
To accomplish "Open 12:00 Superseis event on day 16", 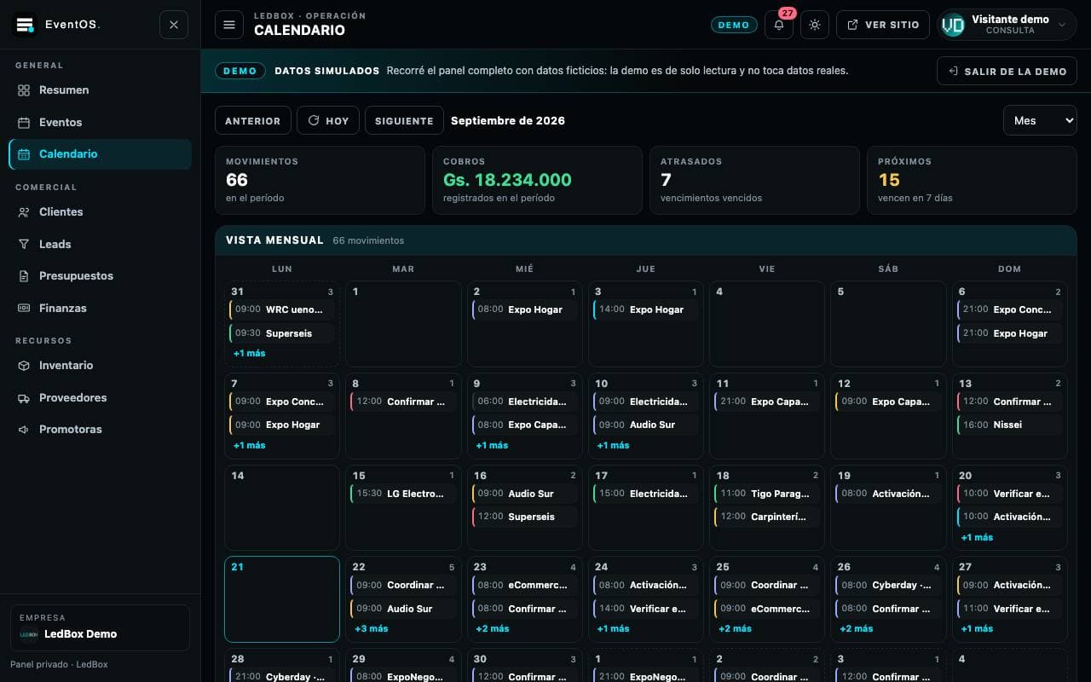I will pyautogui.click(x=525, y=517).
